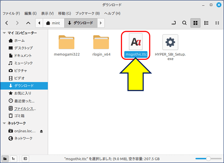Select ホーム in the sidebar
224x163 pixels.
(x=24, y=41)
